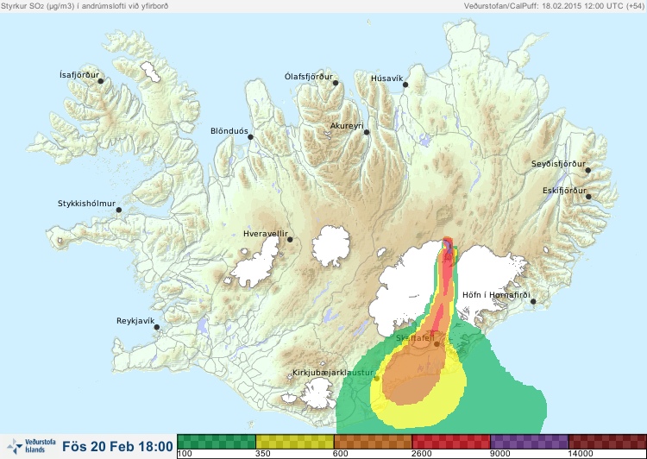Click the 'Ólafsfjörður' map label
647x459 pixels.
pos(309,77)
